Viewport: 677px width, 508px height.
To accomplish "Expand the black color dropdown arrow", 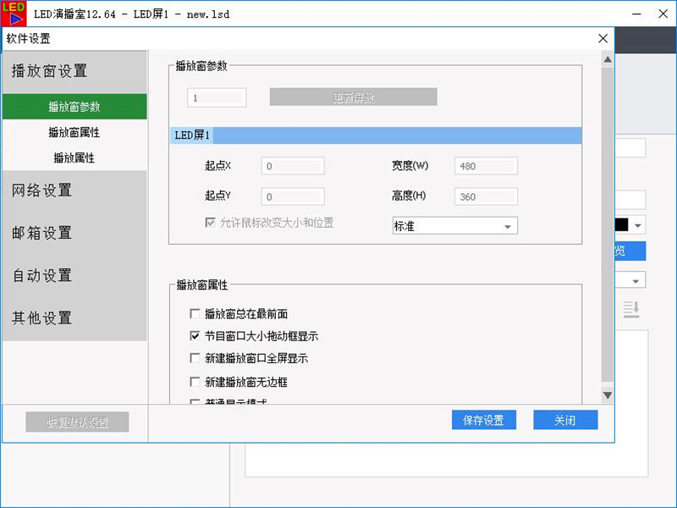I will point(637,225).
